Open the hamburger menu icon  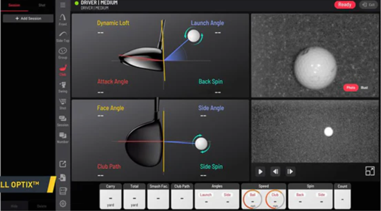[63, 5]
